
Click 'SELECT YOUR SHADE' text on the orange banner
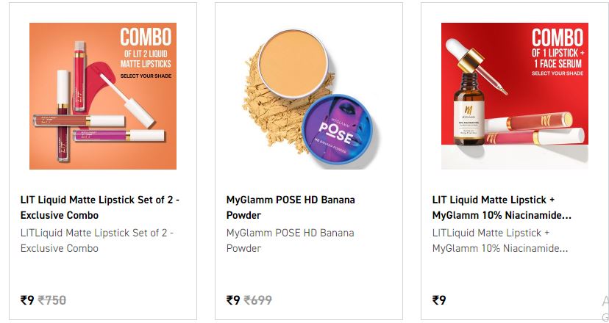(146, 76)
